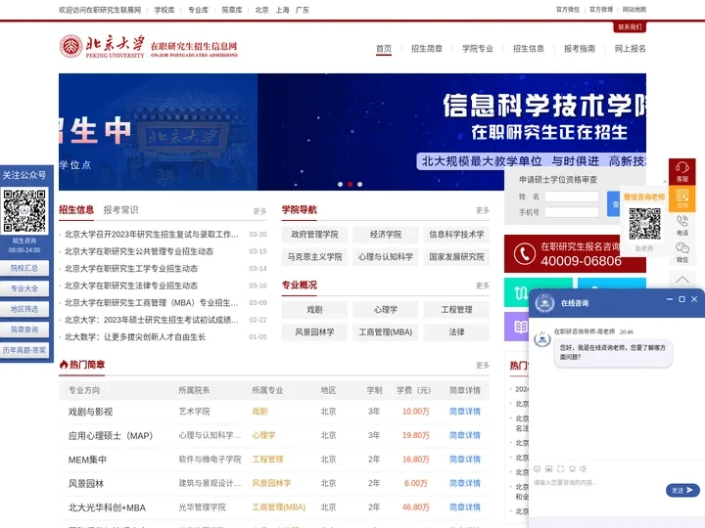Open 简章详情 for 戏剧与影视 row

pos(464,412)
